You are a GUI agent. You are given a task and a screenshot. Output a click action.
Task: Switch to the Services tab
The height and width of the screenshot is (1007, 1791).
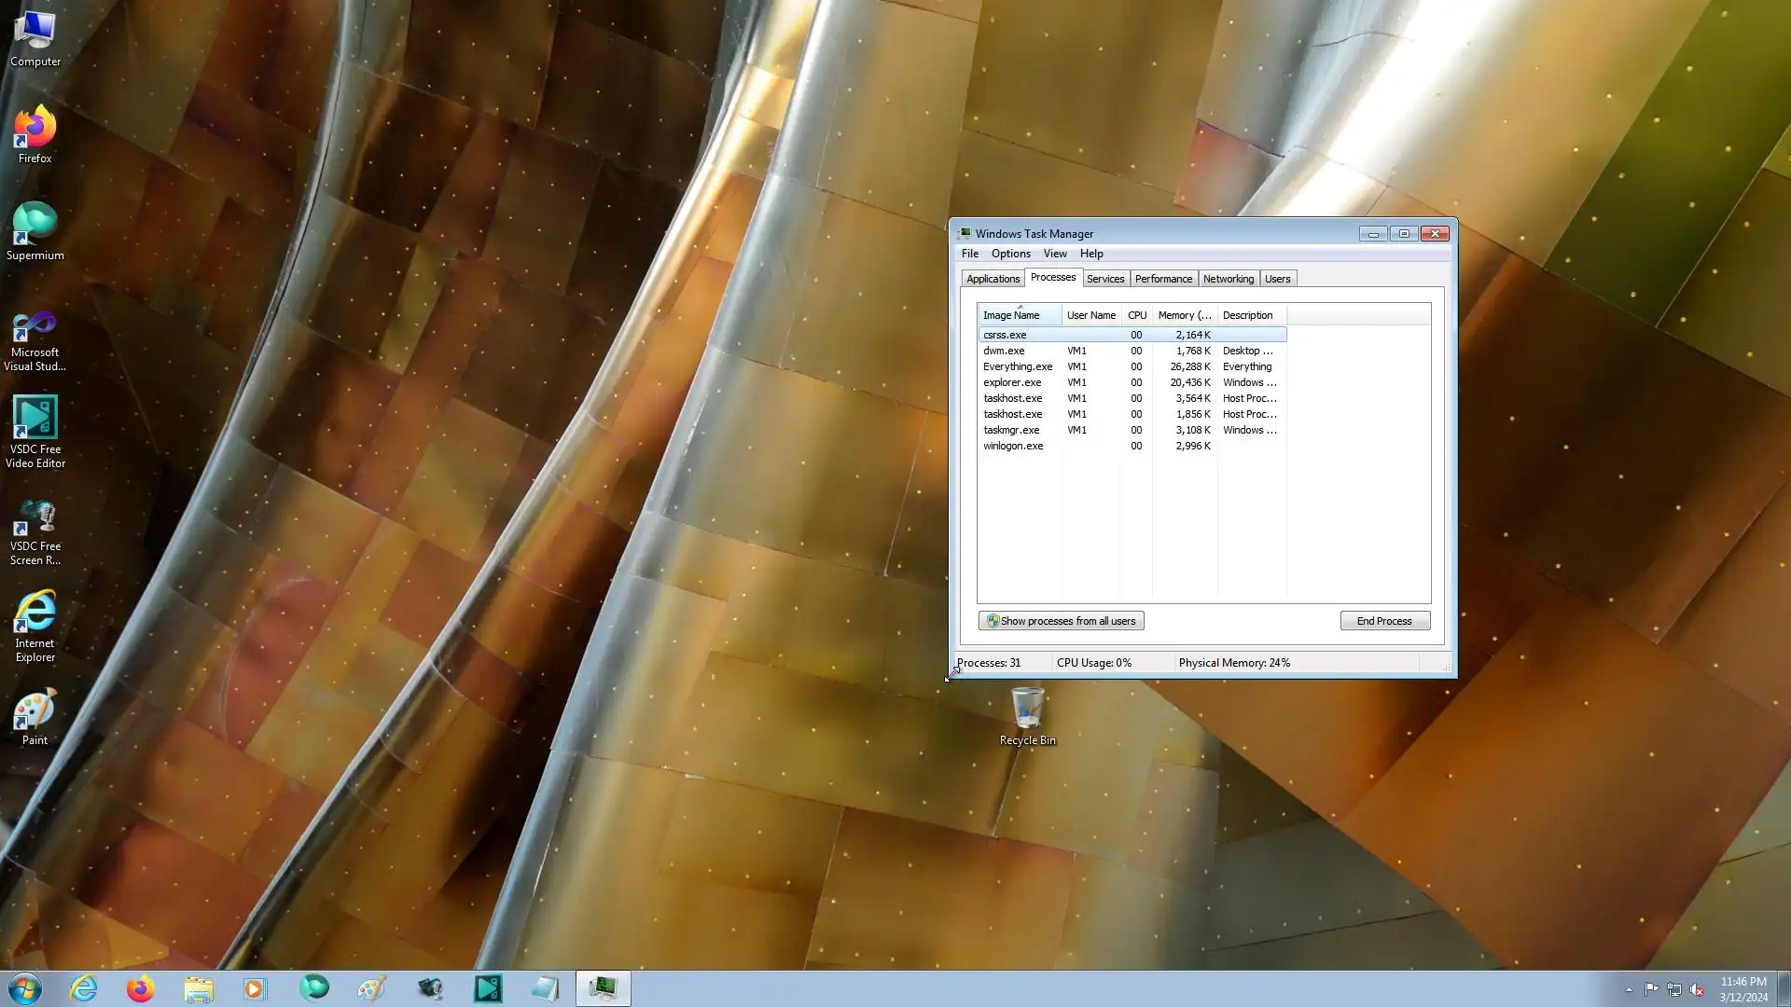click(1104, 279)
